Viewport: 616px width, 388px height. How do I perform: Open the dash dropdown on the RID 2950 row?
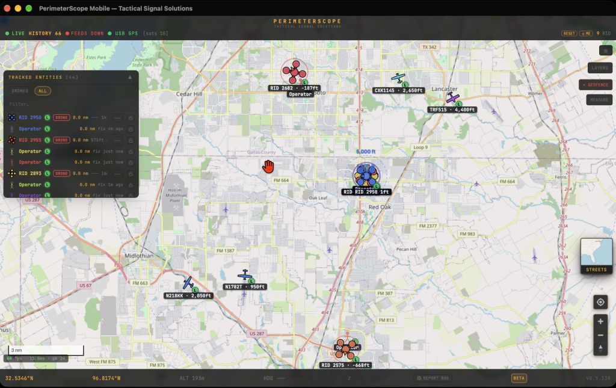pos(117,118)
